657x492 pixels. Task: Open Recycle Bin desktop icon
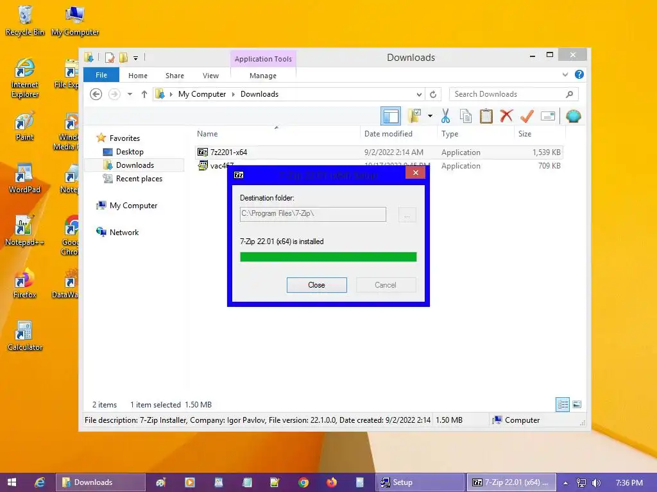click(25, 20)
